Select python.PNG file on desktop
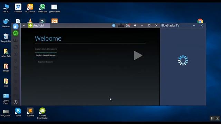The image size is (221, 124). point(55,8)
